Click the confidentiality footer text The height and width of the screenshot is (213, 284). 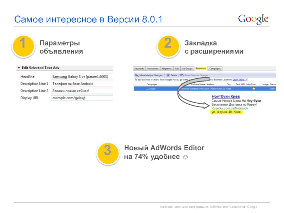[208, 207]
